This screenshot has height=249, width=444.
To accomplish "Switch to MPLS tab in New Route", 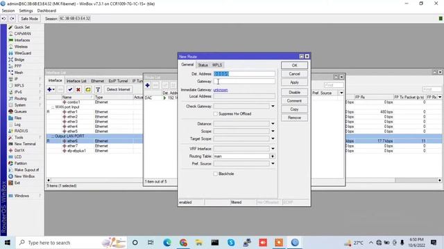I will [217, 65].
